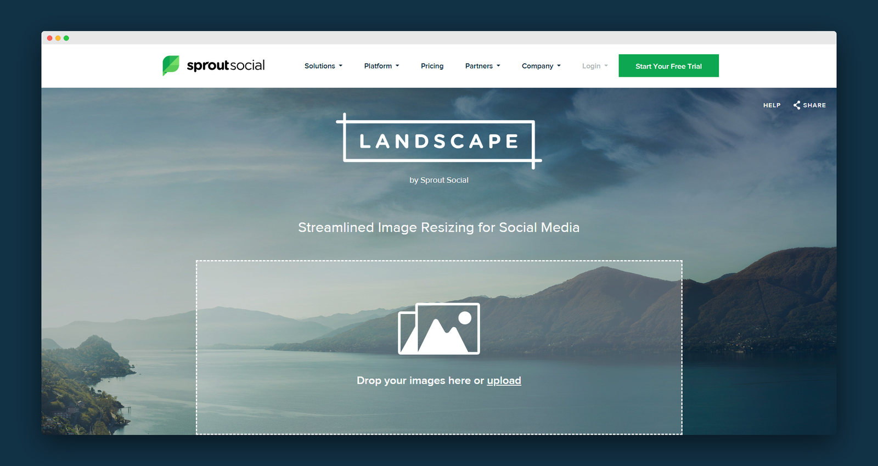Click the 'by Sprout Social' text

point(439,180)
